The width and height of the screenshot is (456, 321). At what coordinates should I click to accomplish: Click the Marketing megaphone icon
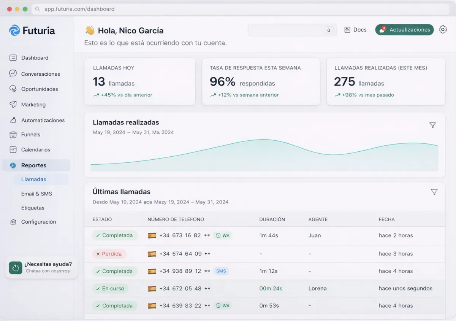(13, 105)
